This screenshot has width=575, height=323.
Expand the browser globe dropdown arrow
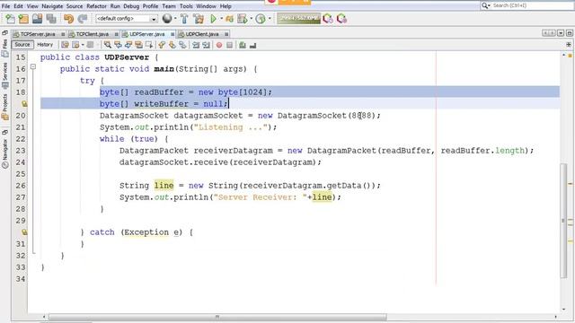175,19
